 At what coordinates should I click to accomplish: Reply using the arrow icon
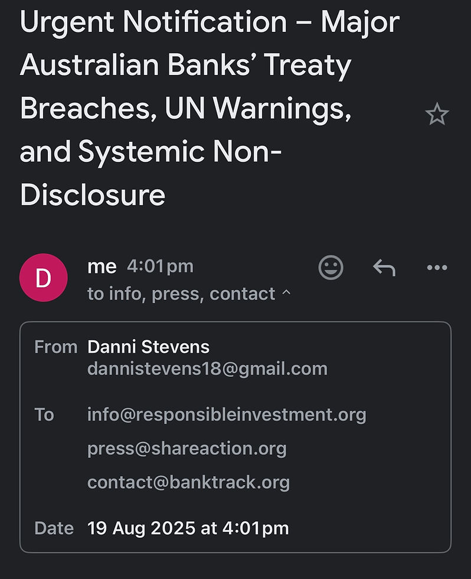(384, 268)
